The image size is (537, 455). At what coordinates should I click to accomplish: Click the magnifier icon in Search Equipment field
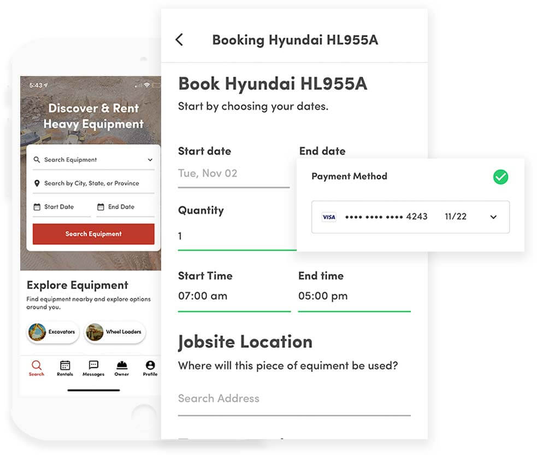point(37,160)
